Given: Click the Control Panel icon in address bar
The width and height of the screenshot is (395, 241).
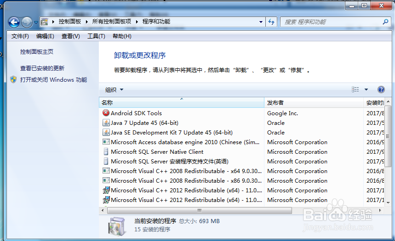Looking at the screenshot, I should 44,22.
